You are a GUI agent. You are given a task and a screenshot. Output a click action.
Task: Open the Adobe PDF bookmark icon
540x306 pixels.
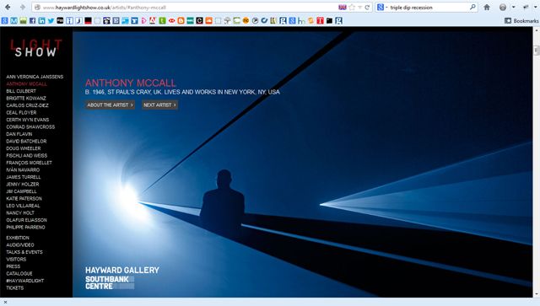[153, 20]
